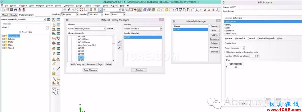Click the Print icon in toolbar
This screenshot has width=302, height=112.
pos(16,10)
